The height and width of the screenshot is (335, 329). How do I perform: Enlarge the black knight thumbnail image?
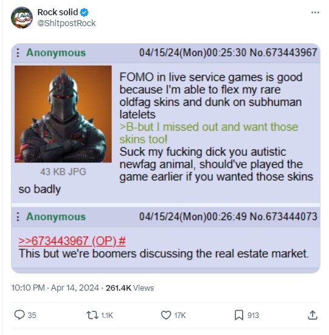tap(63, 114)
